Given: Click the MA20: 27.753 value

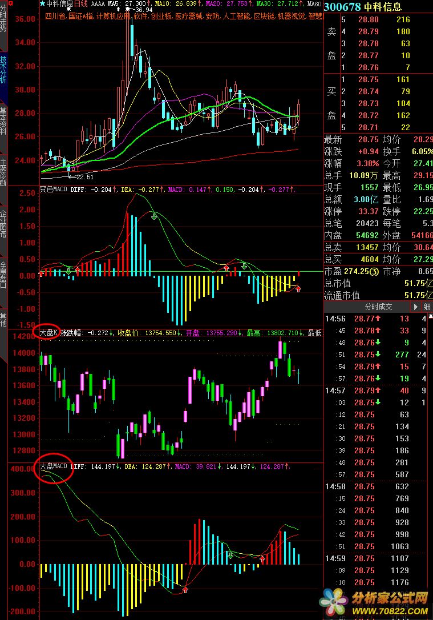Looking at the screenshot, I should click(x=229, y=3).
